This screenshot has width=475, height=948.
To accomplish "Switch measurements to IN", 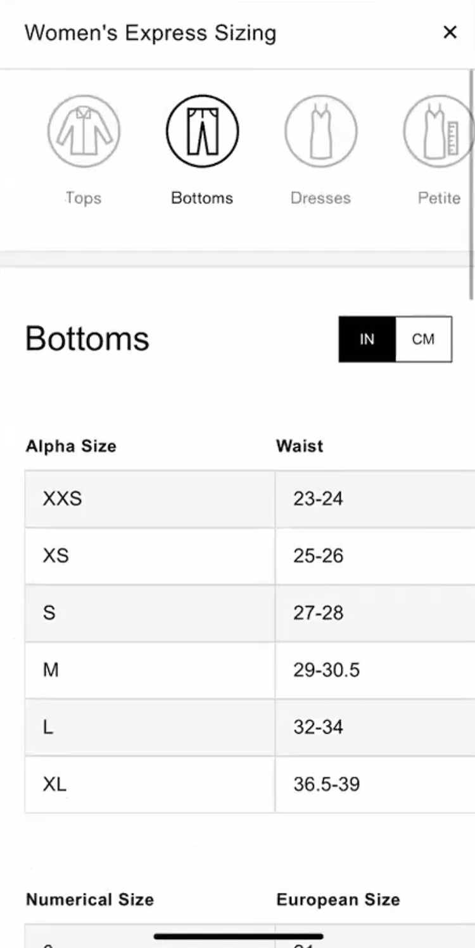I will click(367, 339).
